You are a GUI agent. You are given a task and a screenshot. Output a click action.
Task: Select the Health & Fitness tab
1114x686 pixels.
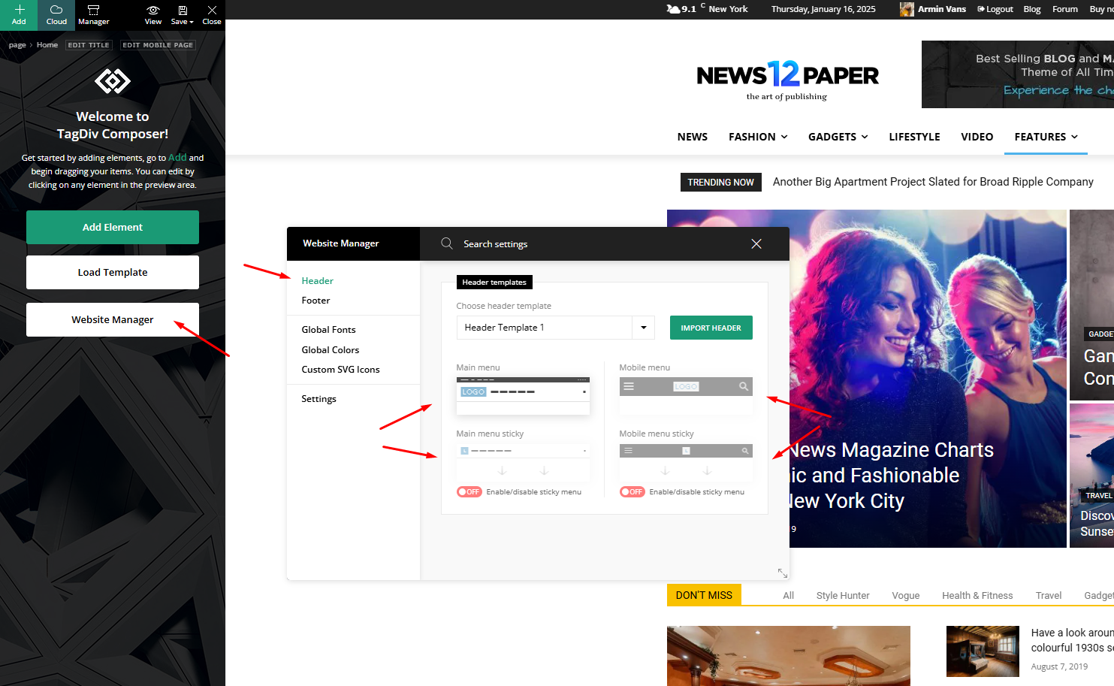[x=977, y=595]
